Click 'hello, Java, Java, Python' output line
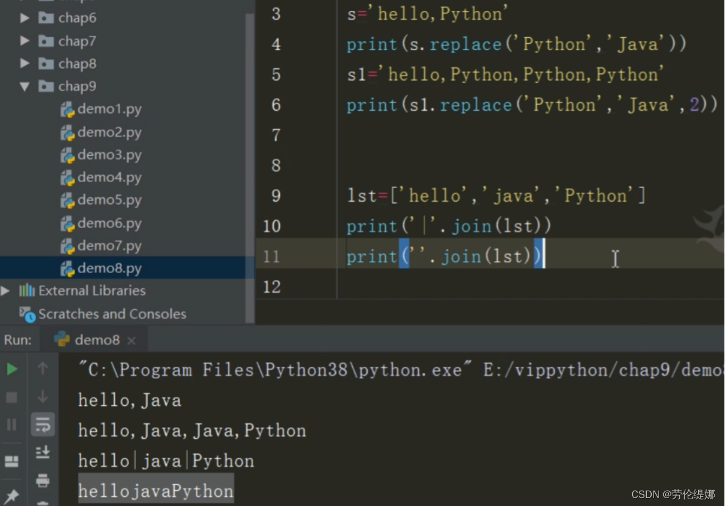 [192, 431]
